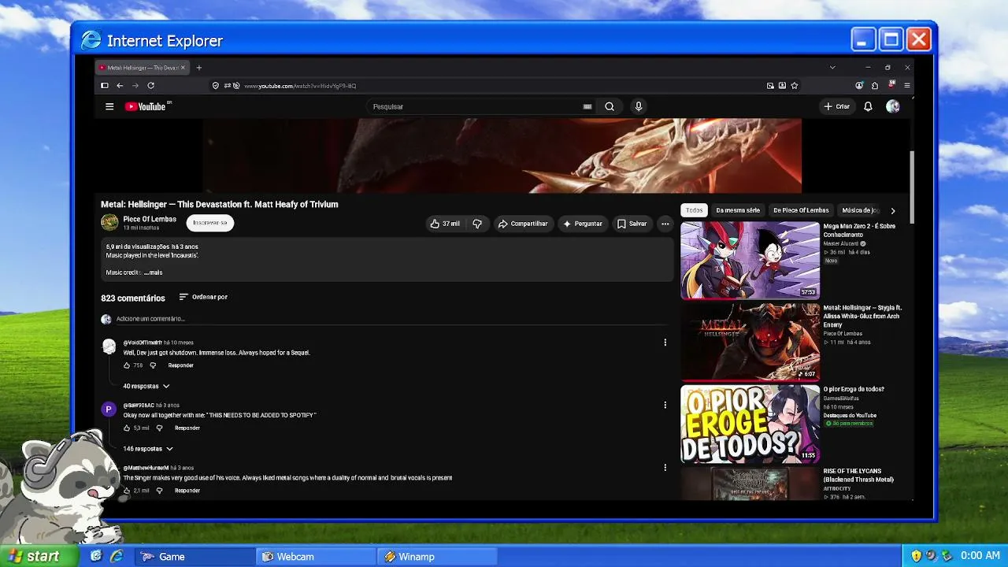Select the Da mesma série filter chip

[738, 210]
